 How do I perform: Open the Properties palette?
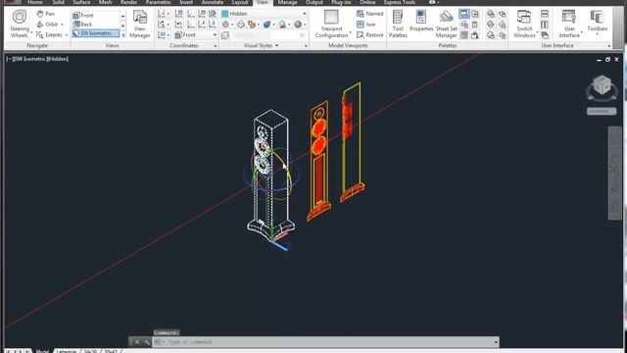(421, 22)
